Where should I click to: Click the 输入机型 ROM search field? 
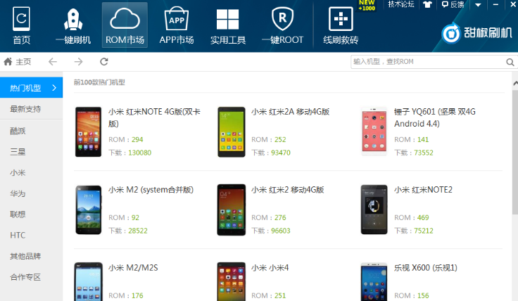click(428, 62)
